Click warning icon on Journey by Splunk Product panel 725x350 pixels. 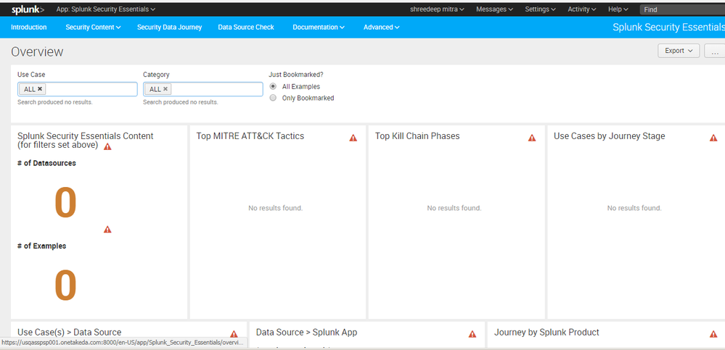[x=713, y=334]
